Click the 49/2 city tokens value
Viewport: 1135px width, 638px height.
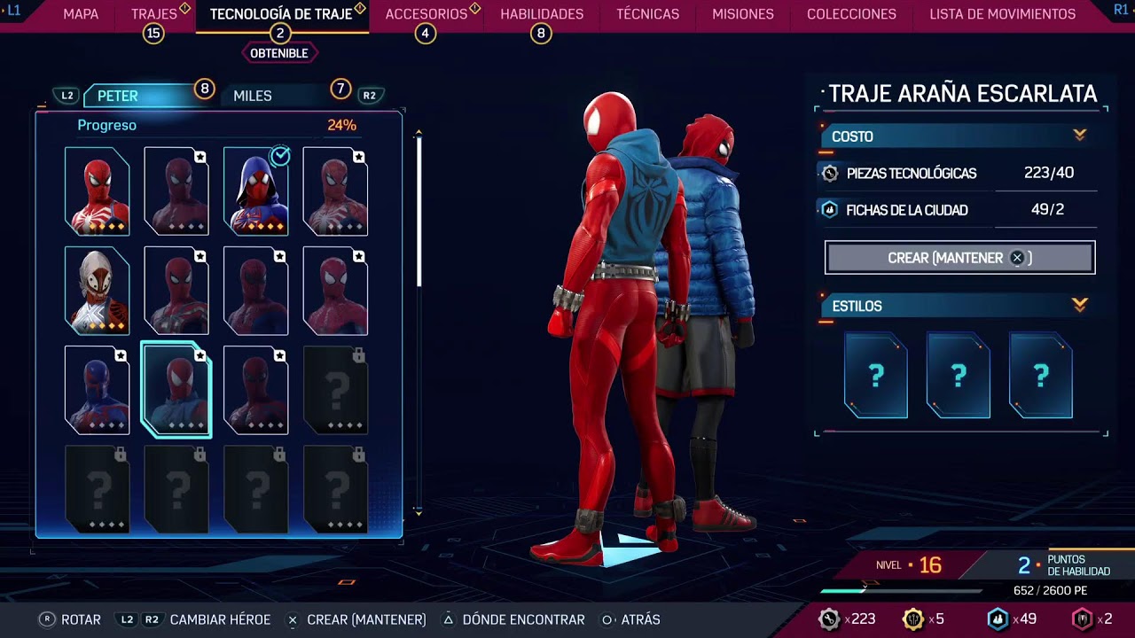tap(1047, 209)
